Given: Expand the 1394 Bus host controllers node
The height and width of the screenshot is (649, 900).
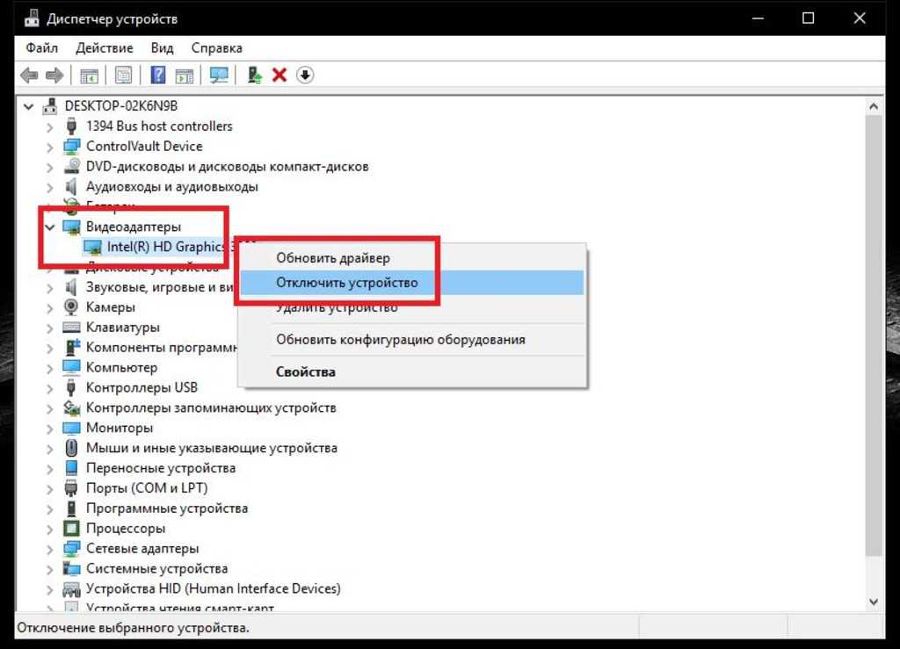Looking at the screenshot, I should pos(50,126).
